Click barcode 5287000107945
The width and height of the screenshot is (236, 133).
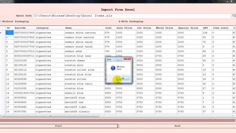[24, 42]
